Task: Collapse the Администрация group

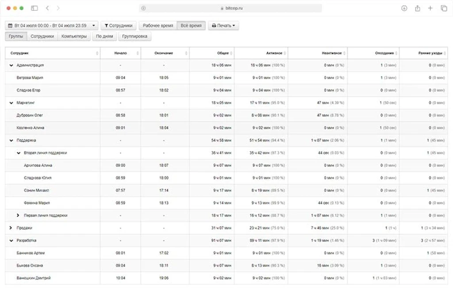Action: pos(11,65)
